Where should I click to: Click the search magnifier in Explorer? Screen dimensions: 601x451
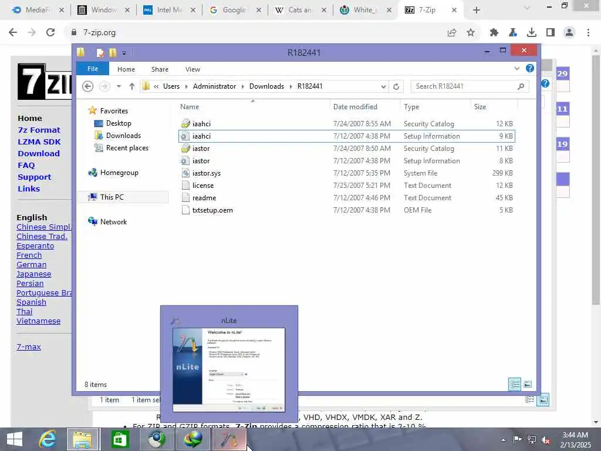(521, 86)
